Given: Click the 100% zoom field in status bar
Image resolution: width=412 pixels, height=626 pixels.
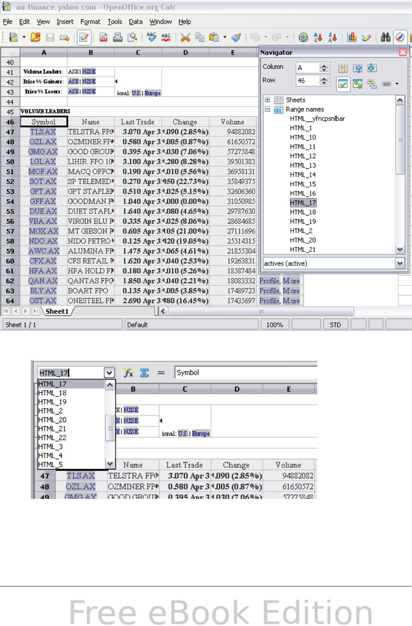Looking at the screenshot, I should (274, 325).
